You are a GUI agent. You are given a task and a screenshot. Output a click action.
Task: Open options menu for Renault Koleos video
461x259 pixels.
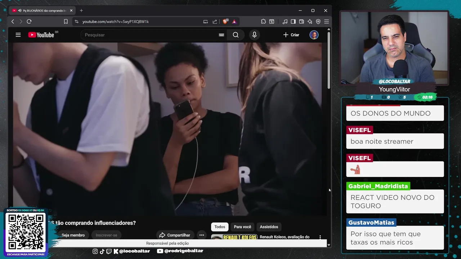(320, 237)
